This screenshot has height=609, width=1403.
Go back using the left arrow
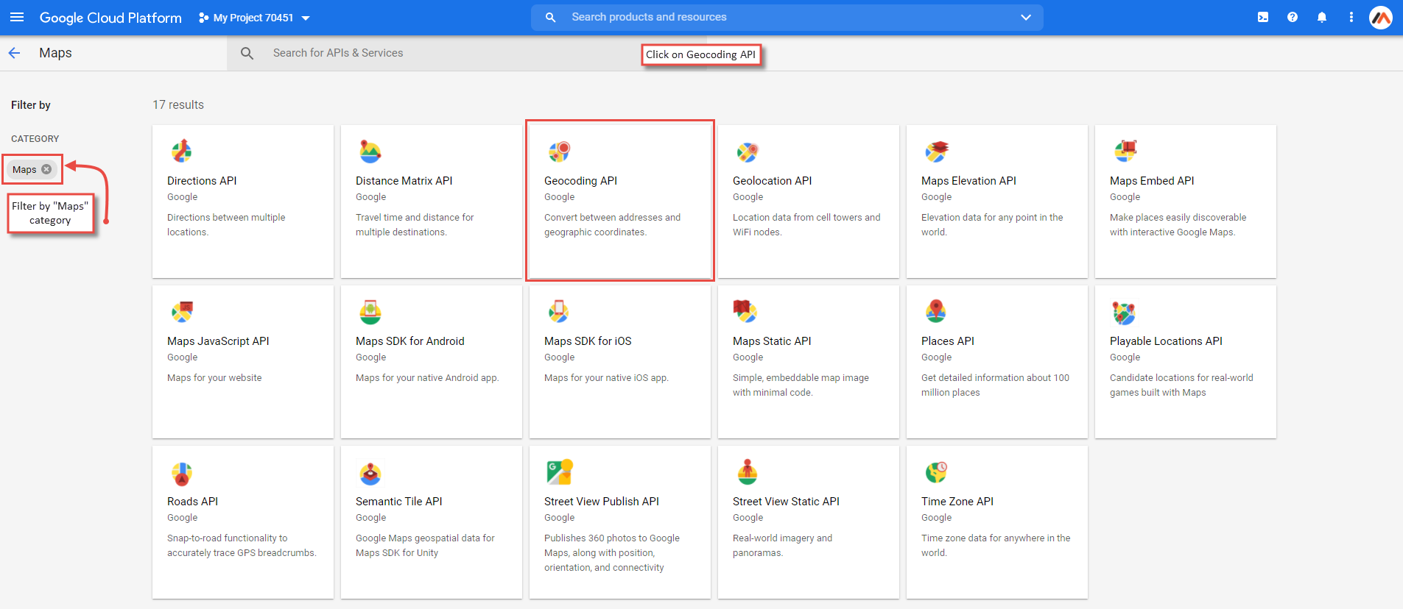(14, 53)
